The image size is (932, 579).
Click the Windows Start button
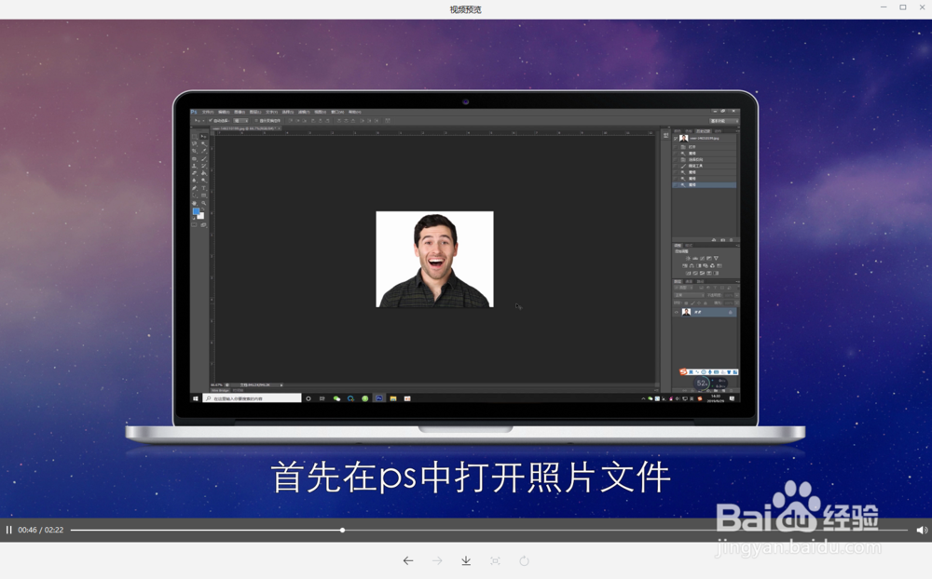click(x=194, y=397)
